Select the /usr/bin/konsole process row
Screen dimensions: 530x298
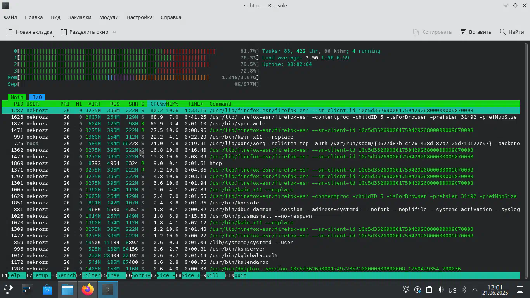click(x=261, y=203)
